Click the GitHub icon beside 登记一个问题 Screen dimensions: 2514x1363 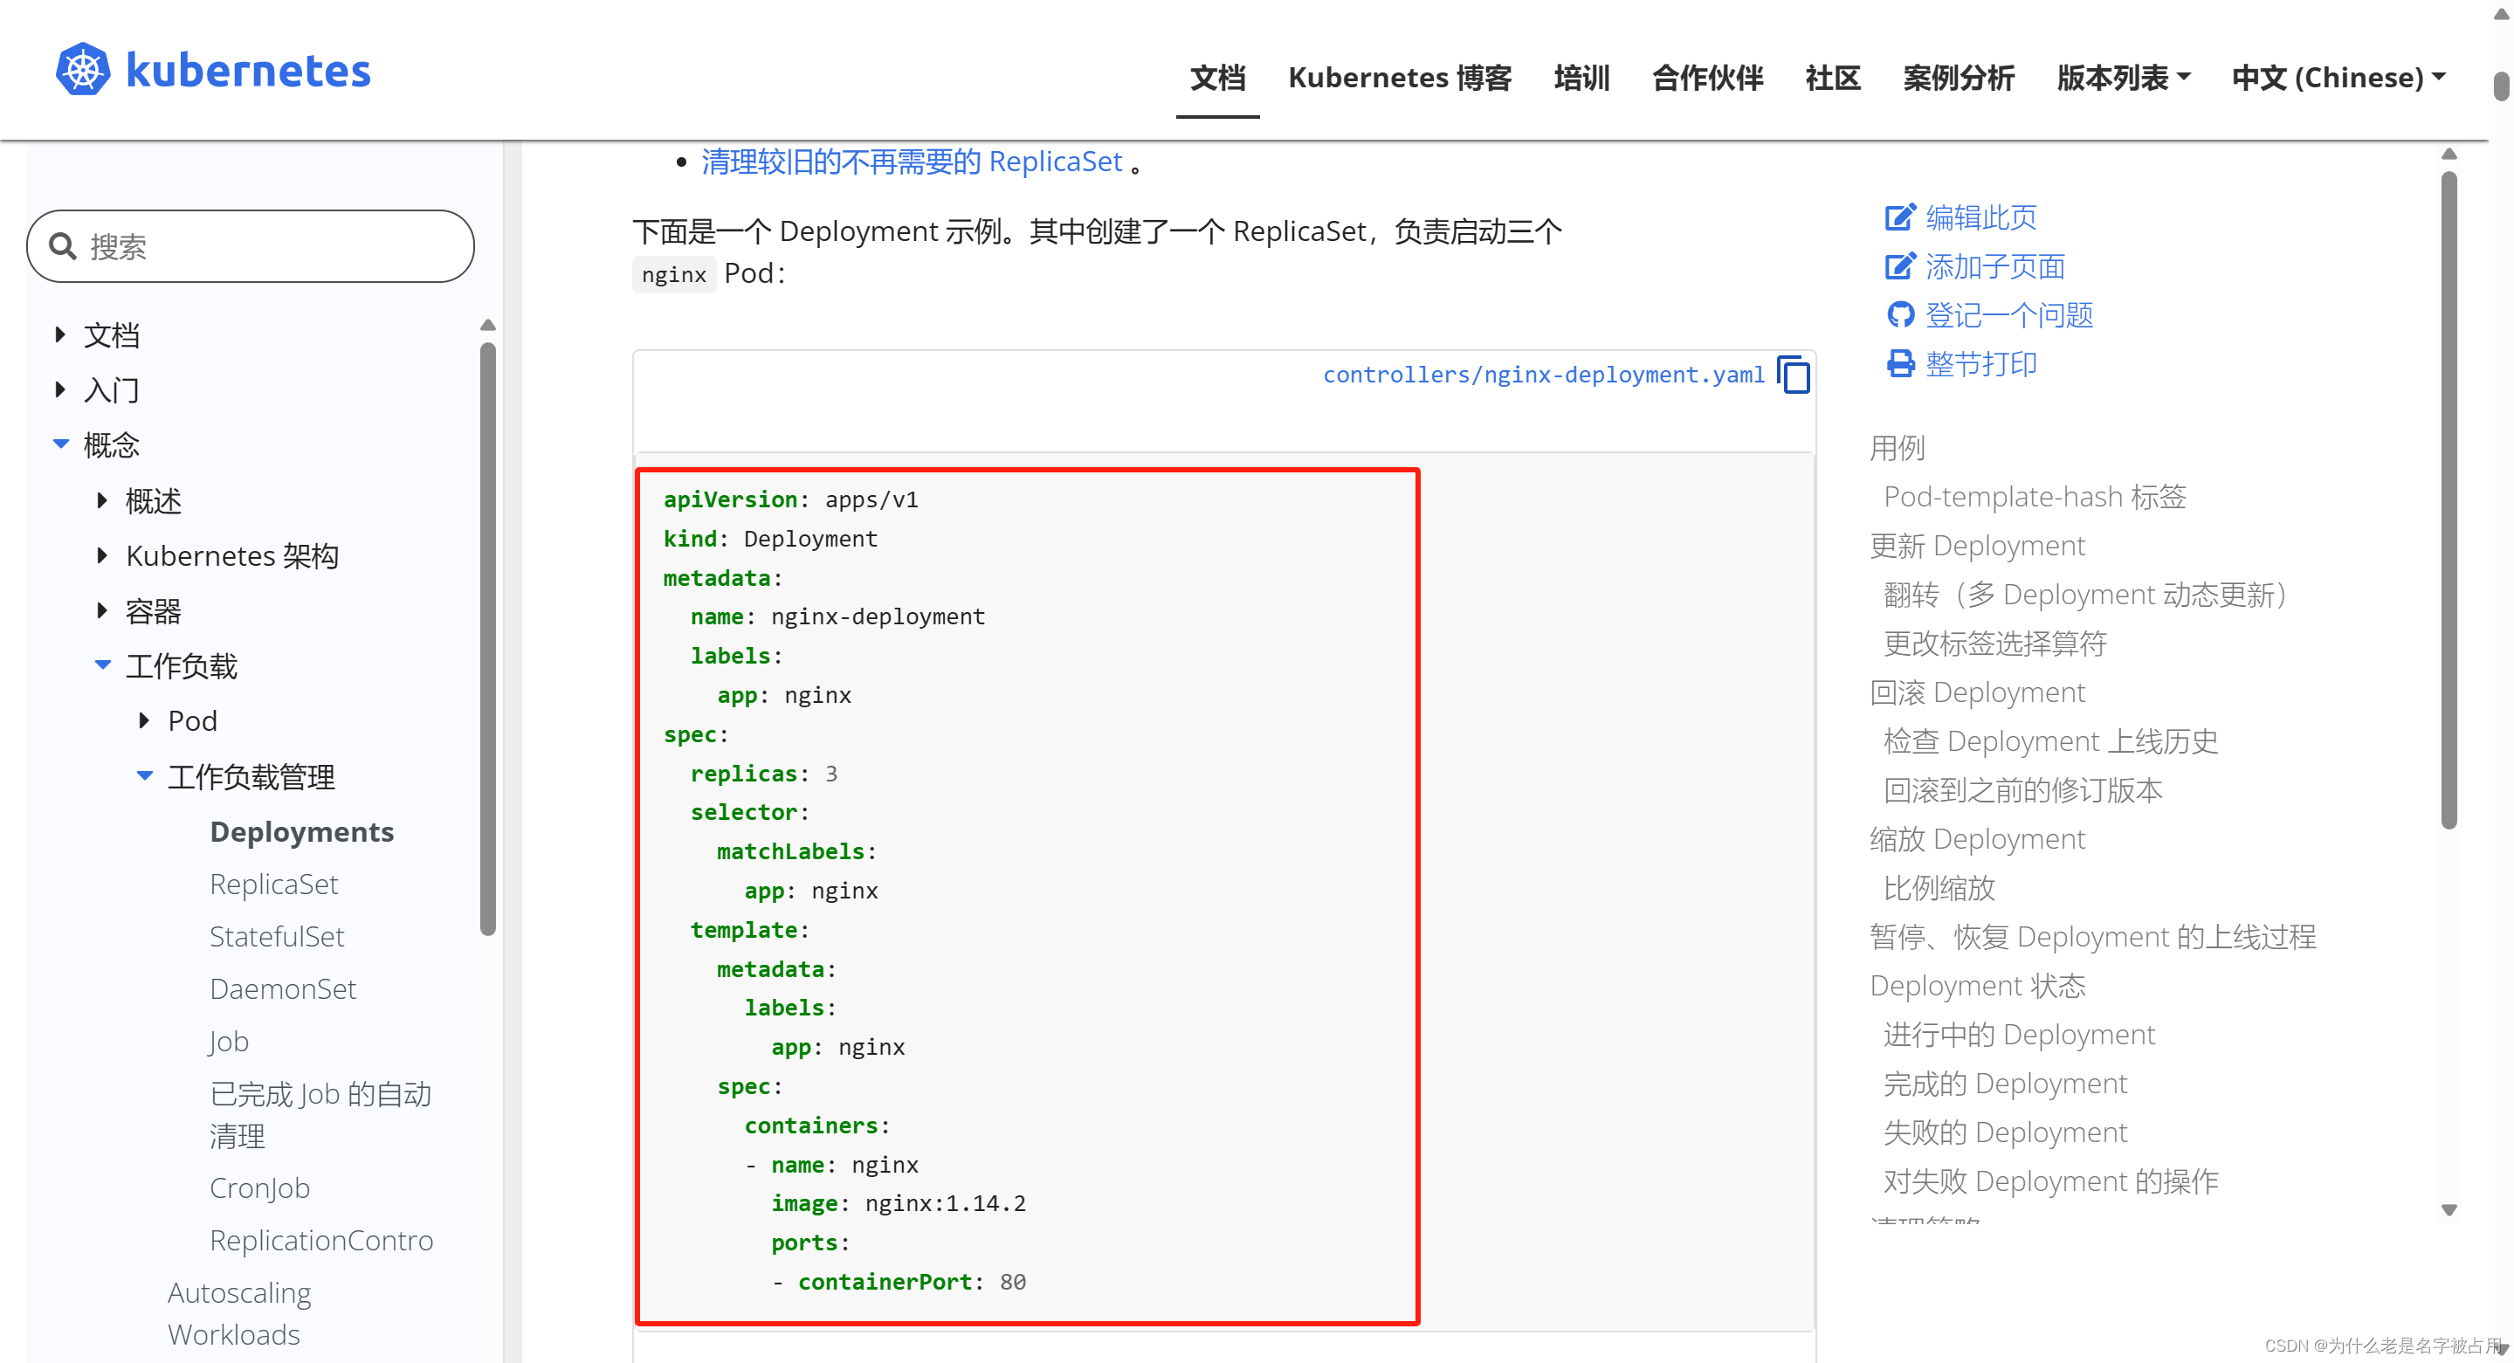(x=1899, y=314)
